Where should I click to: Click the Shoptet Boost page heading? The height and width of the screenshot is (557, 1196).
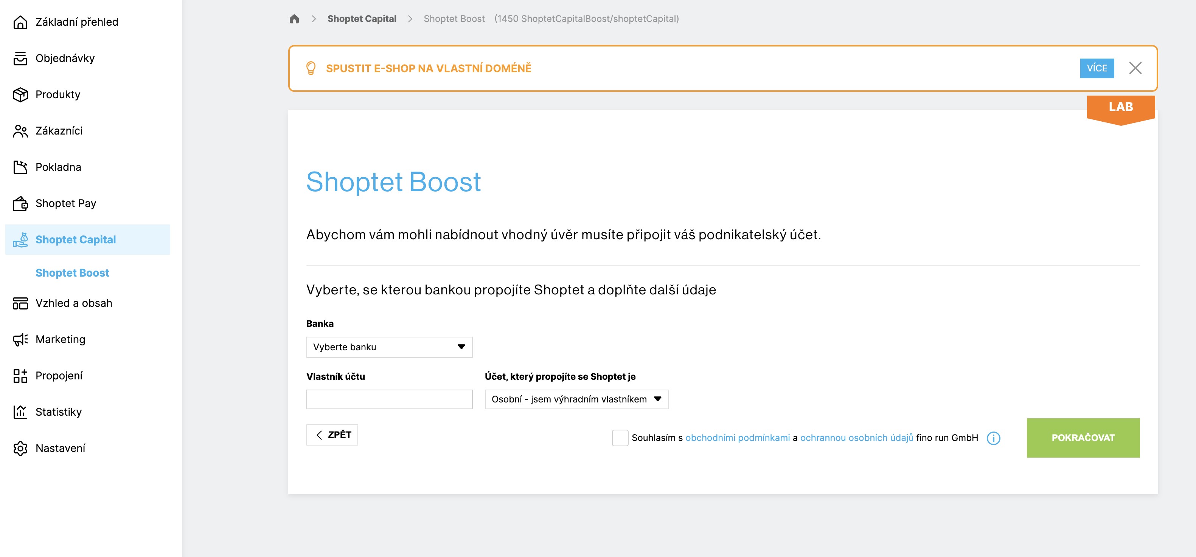[393, 181]
